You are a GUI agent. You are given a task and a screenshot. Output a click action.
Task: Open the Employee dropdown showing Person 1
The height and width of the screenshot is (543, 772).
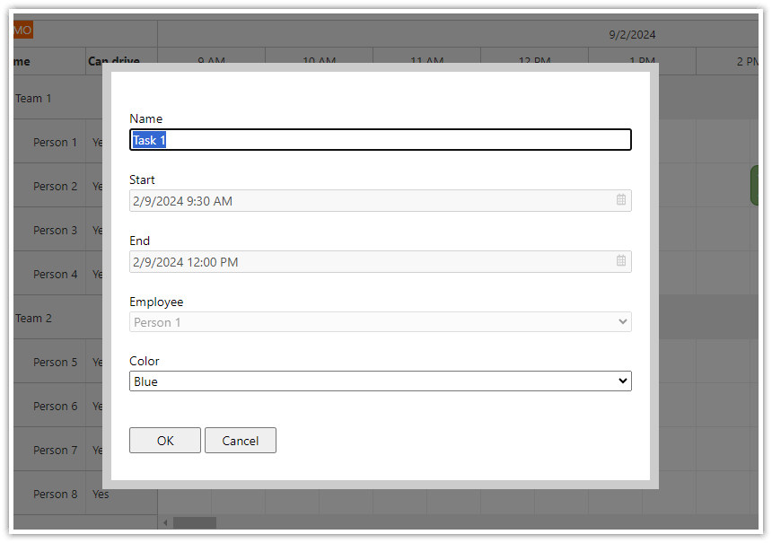pos(380,321)
